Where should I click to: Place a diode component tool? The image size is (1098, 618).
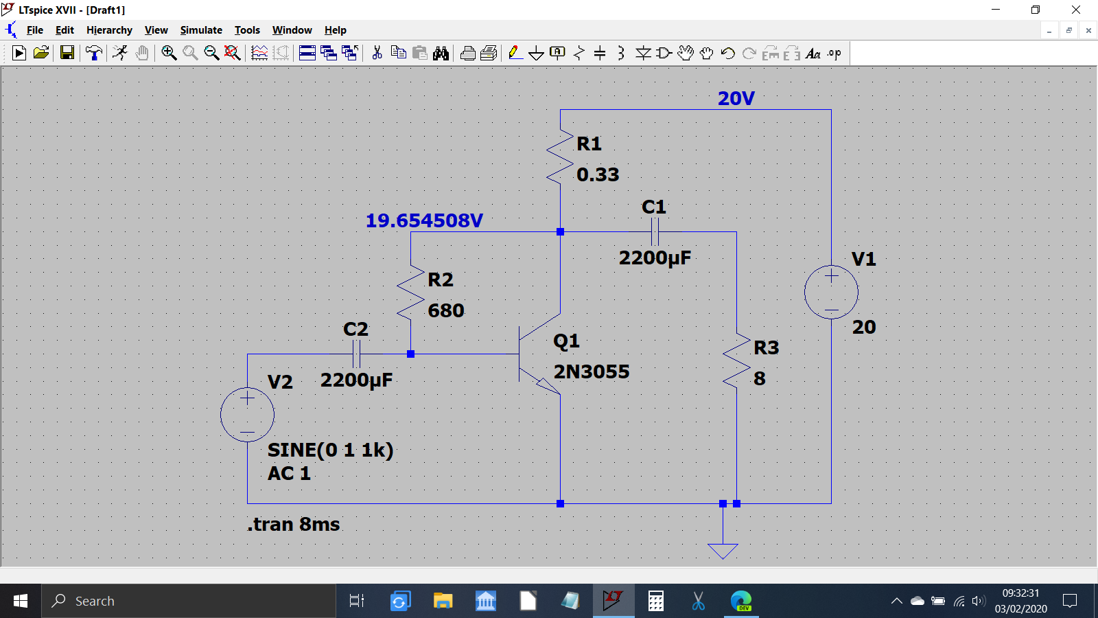coord(643,53)
